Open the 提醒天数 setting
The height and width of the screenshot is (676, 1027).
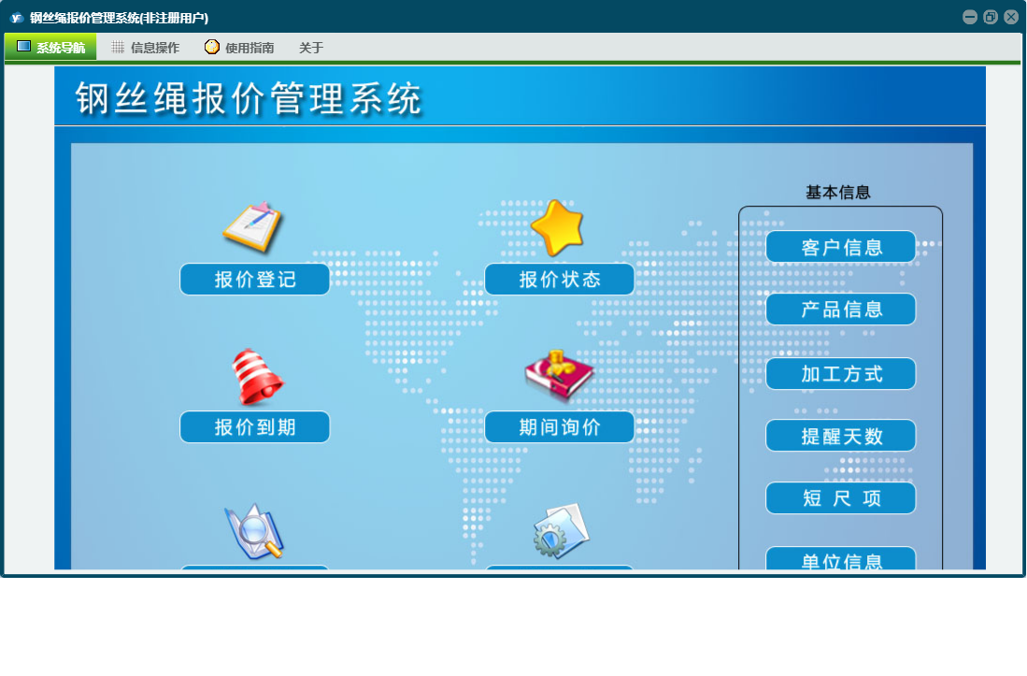point(841,436)
